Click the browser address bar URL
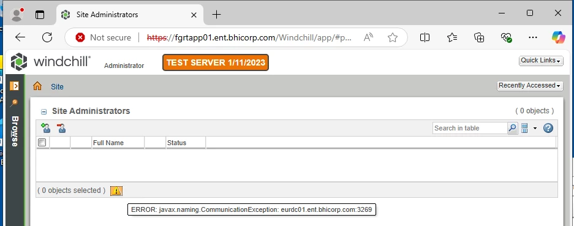The height and width of the screenshot is (226, 574). pos(249,37)
